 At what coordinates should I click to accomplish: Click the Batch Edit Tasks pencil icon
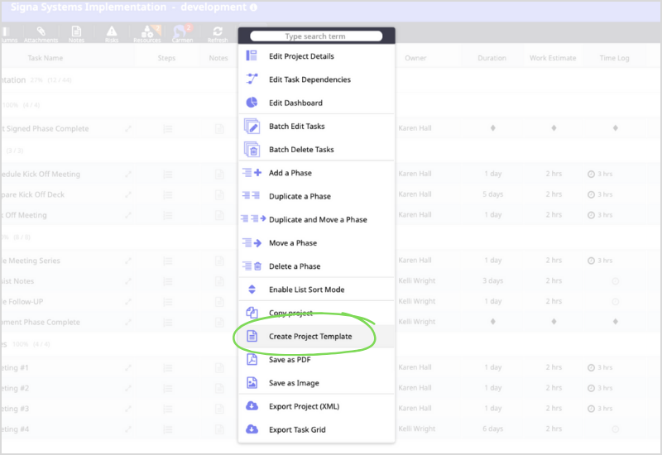click(252, 126)
